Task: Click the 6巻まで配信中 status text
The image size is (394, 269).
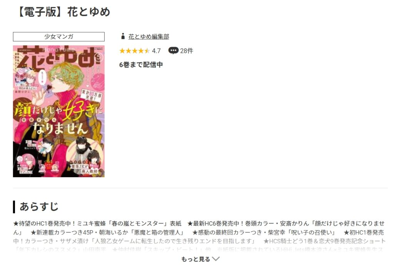Action: [x=141, y=65]
